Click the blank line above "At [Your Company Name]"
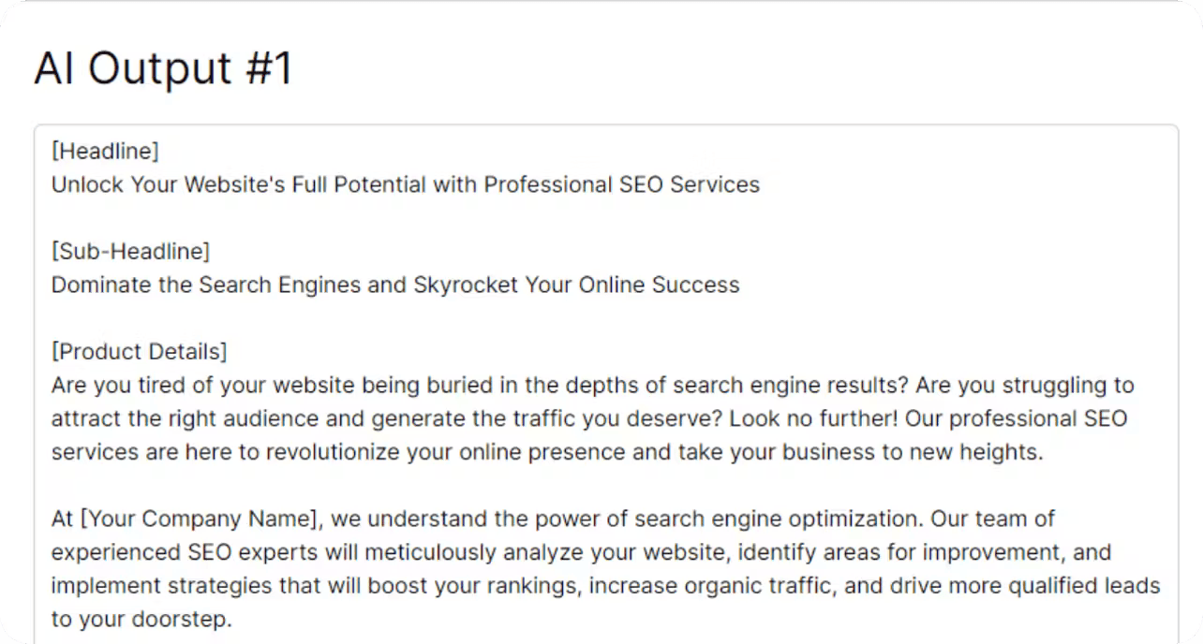The height and width of the screenshot is (644, 1203). pos(605,485)
